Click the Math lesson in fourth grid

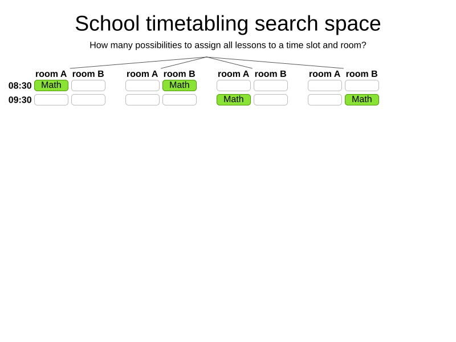tap(362, 100)
